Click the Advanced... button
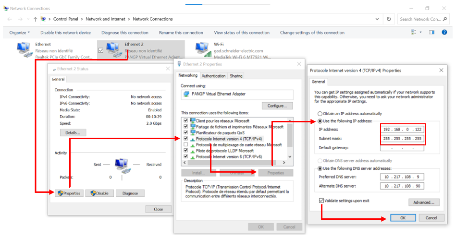The height and width of the screenshot is (238, 456). 424,202
